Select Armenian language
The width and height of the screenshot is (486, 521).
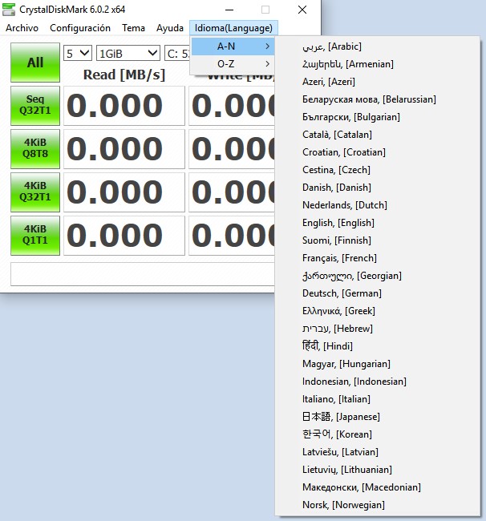click(378, 64)
